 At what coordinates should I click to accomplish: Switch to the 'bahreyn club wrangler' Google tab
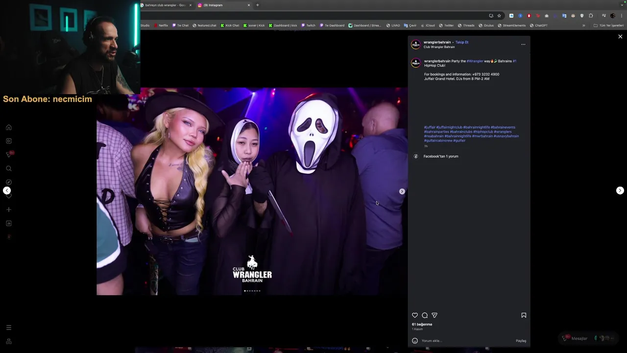[165, 5]
